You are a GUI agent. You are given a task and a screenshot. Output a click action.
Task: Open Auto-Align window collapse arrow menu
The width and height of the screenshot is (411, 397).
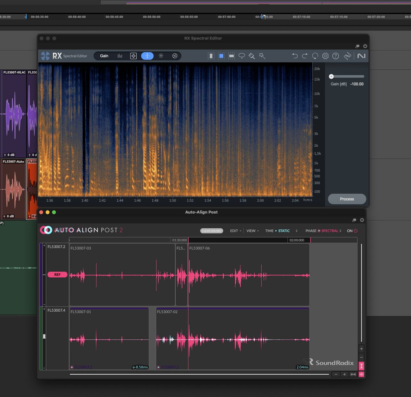coord(362,220)
